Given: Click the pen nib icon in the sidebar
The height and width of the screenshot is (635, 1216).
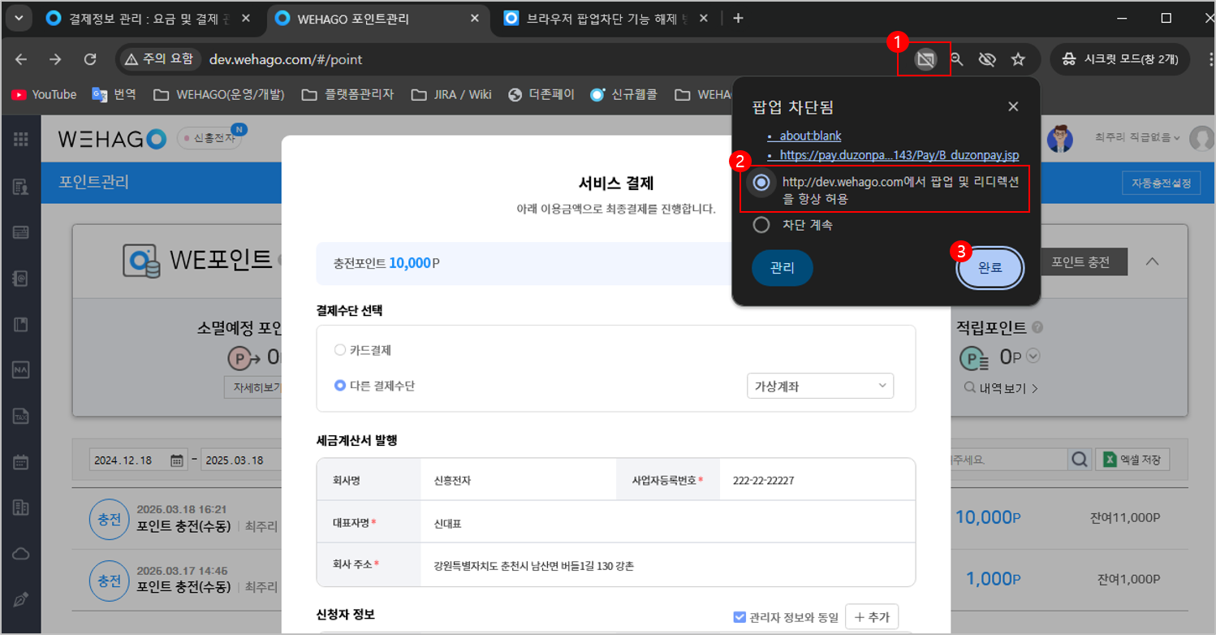Looking at the screenshot, I should [21, 599].
